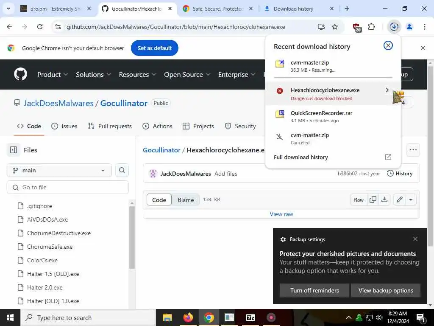Toggle to the Blame view

[186, 200]
